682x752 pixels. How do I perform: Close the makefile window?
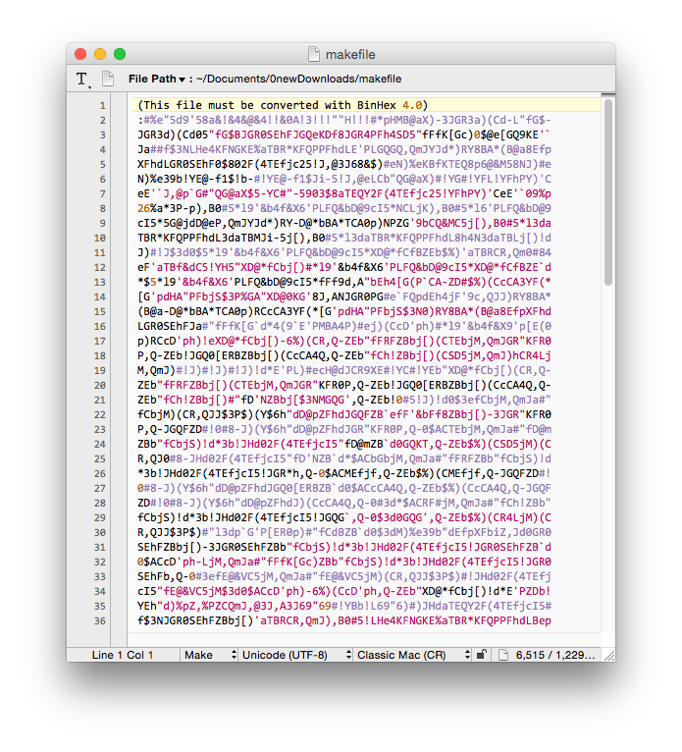coord(81,55)
